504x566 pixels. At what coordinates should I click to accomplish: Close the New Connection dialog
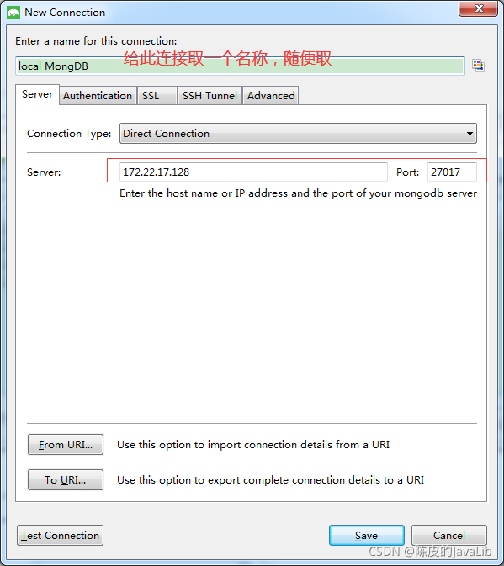(479, 8)
